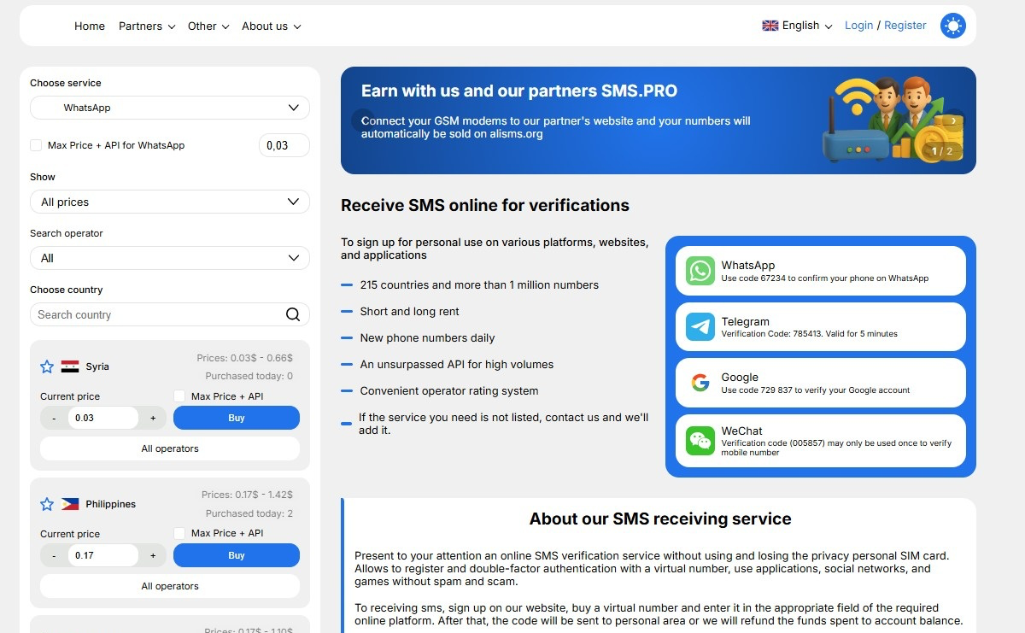The width and height of the screenshot is (1025, 633).
Task: Favorite Philippines with the star icon
Action: click(47, 504)
